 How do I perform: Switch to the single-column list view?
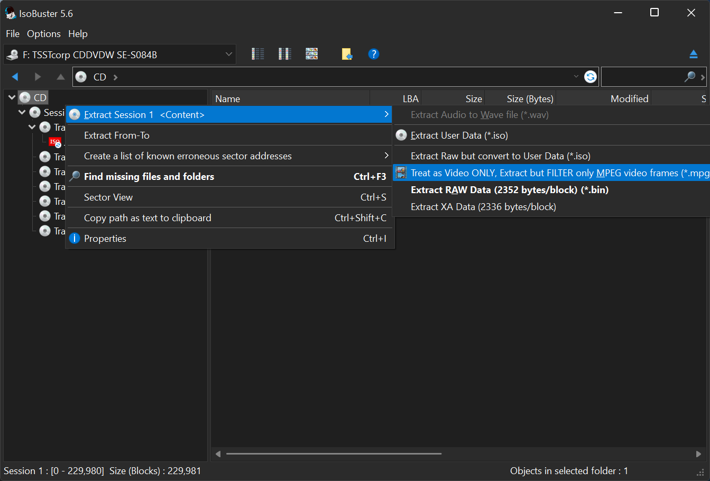pos(257,53)
